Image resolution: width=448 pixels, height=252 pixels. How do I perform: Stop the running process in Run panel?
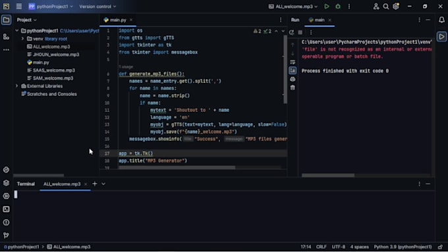300,32
